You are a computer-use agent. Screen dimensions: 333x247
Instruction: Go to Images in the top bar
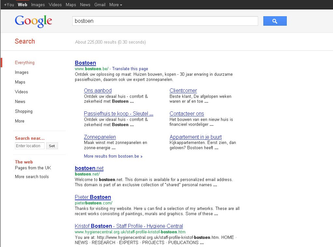[x=38, y=5]
